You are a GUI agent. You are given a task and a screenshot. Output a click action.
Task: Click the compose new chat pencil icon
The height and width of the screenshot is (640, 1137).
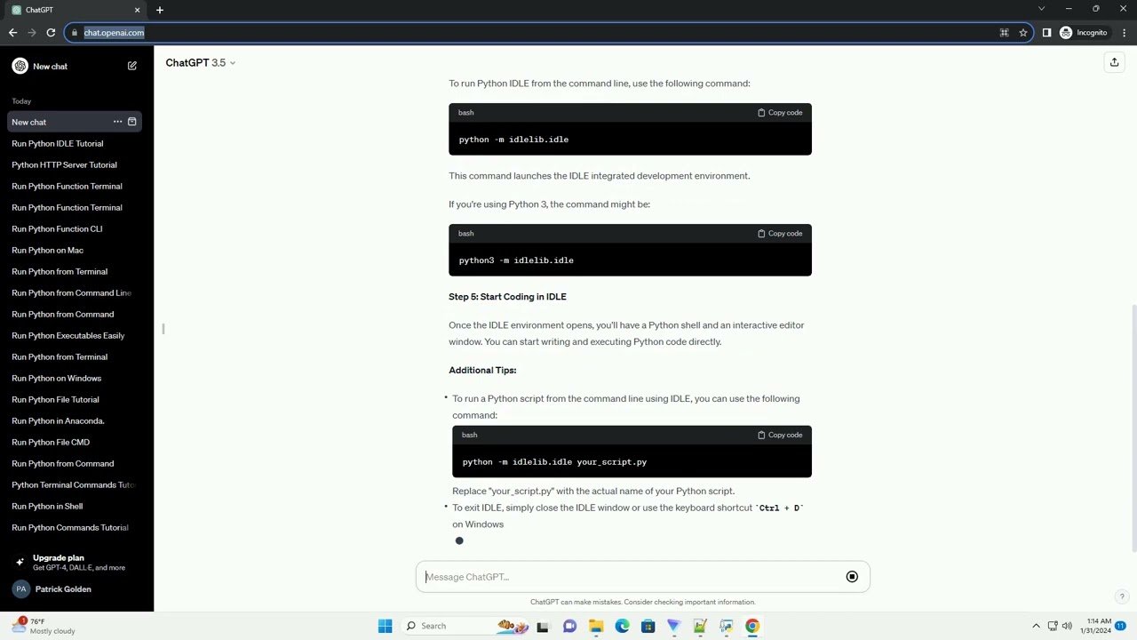(x=132, y=66)
